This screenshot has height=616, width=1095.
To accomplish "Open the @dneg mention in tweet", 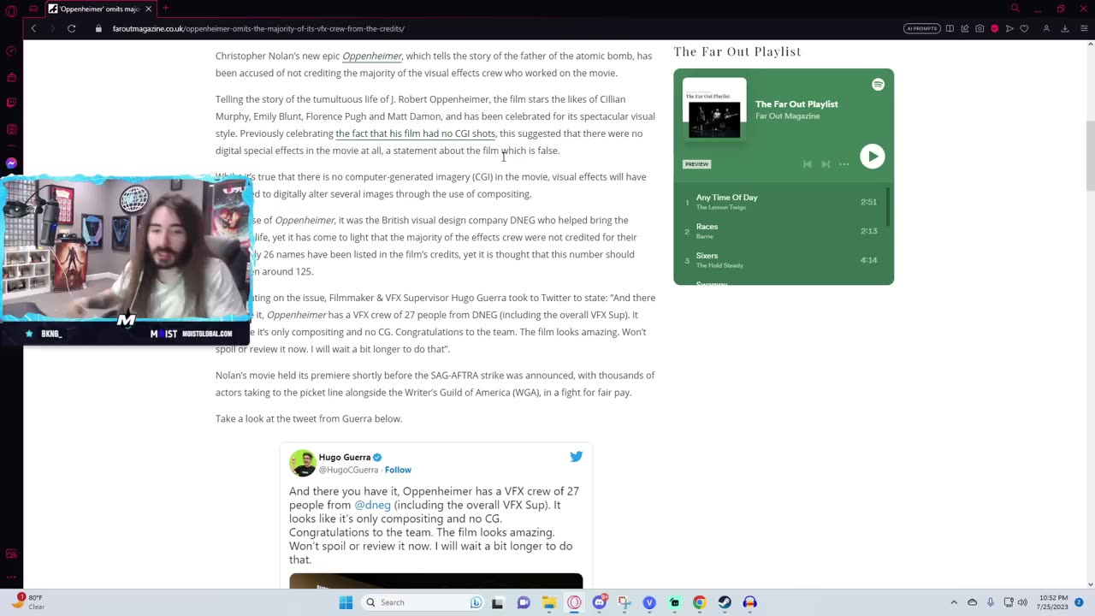I will [372, 505].
